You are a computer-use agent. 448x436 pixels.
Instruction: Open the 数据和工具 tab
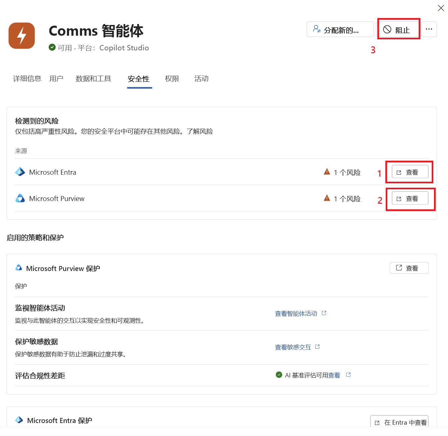93,79
